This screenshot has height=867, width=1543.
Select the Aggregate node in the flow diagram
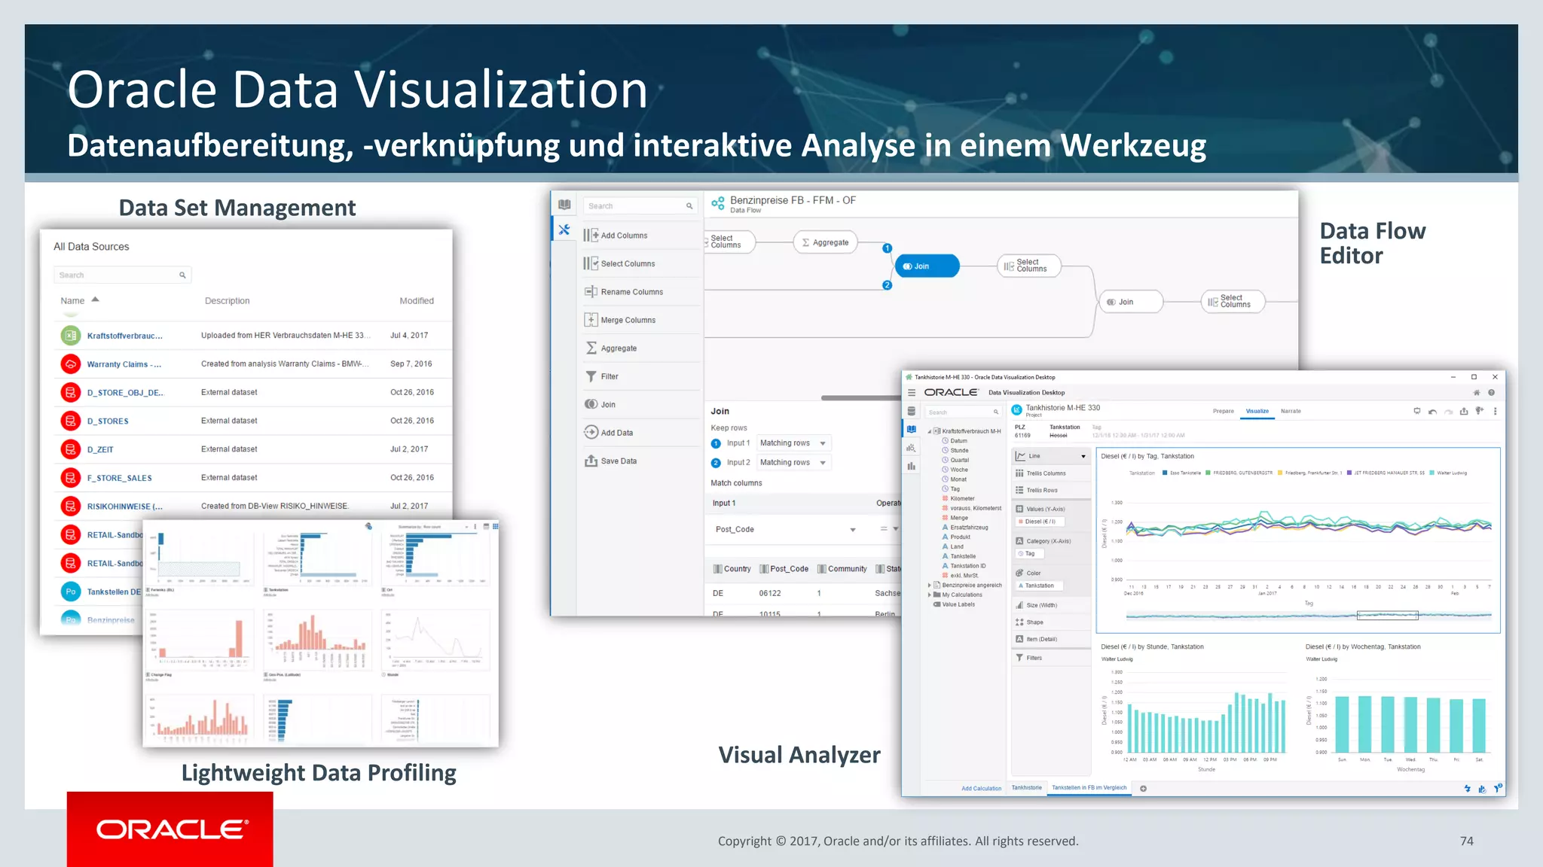pyautogui.click(x=826, y=242)
